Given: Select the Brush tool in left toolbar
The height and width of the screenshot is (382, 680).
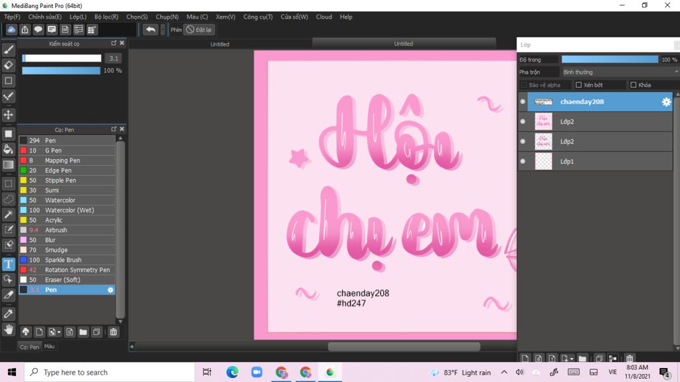Looking at the screenshot, I should [8, 50].
